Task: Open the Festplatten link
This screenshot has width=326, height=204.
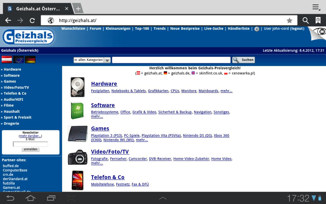Action: 100,91
